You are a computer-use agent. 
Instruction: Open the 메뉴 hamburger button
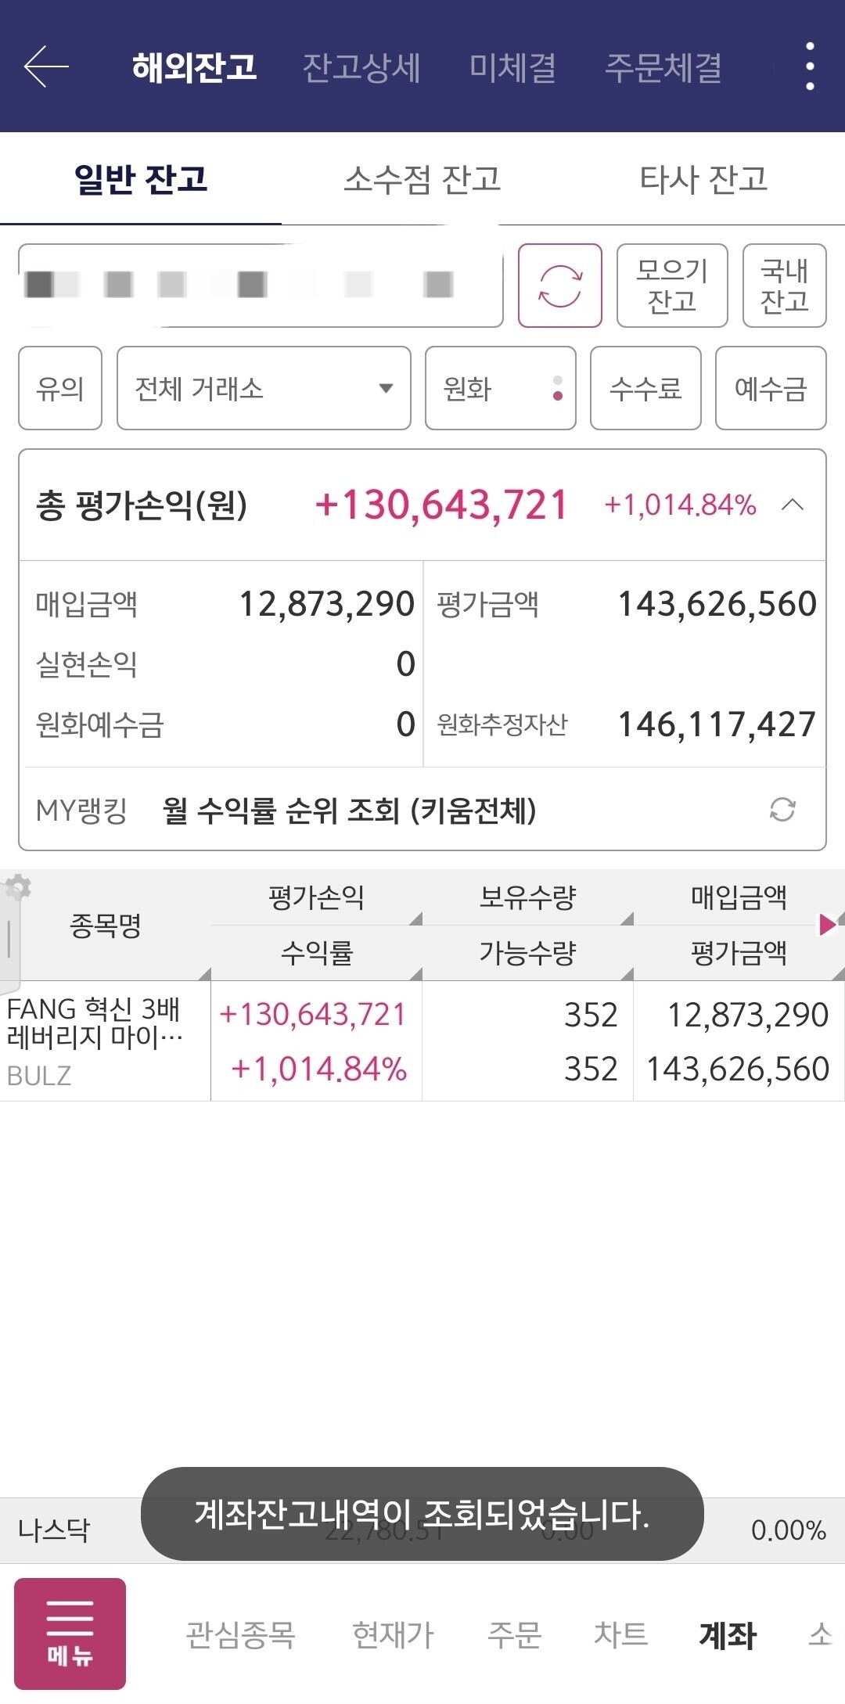click(x=70, y=1634)
